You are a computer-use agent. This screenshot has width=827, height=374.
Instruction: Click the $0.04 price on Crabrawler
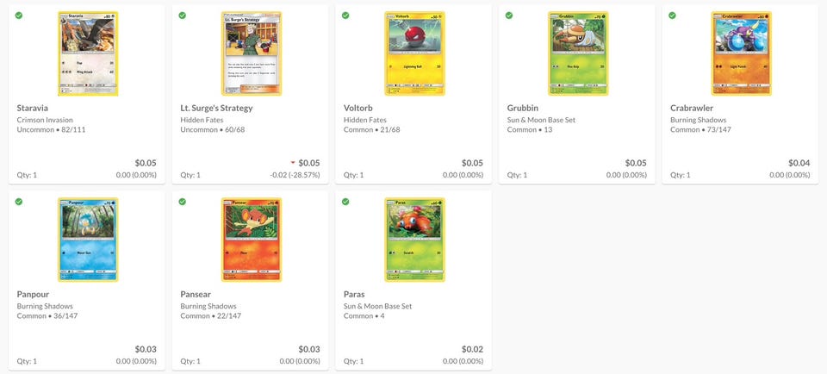click(799, 163)
